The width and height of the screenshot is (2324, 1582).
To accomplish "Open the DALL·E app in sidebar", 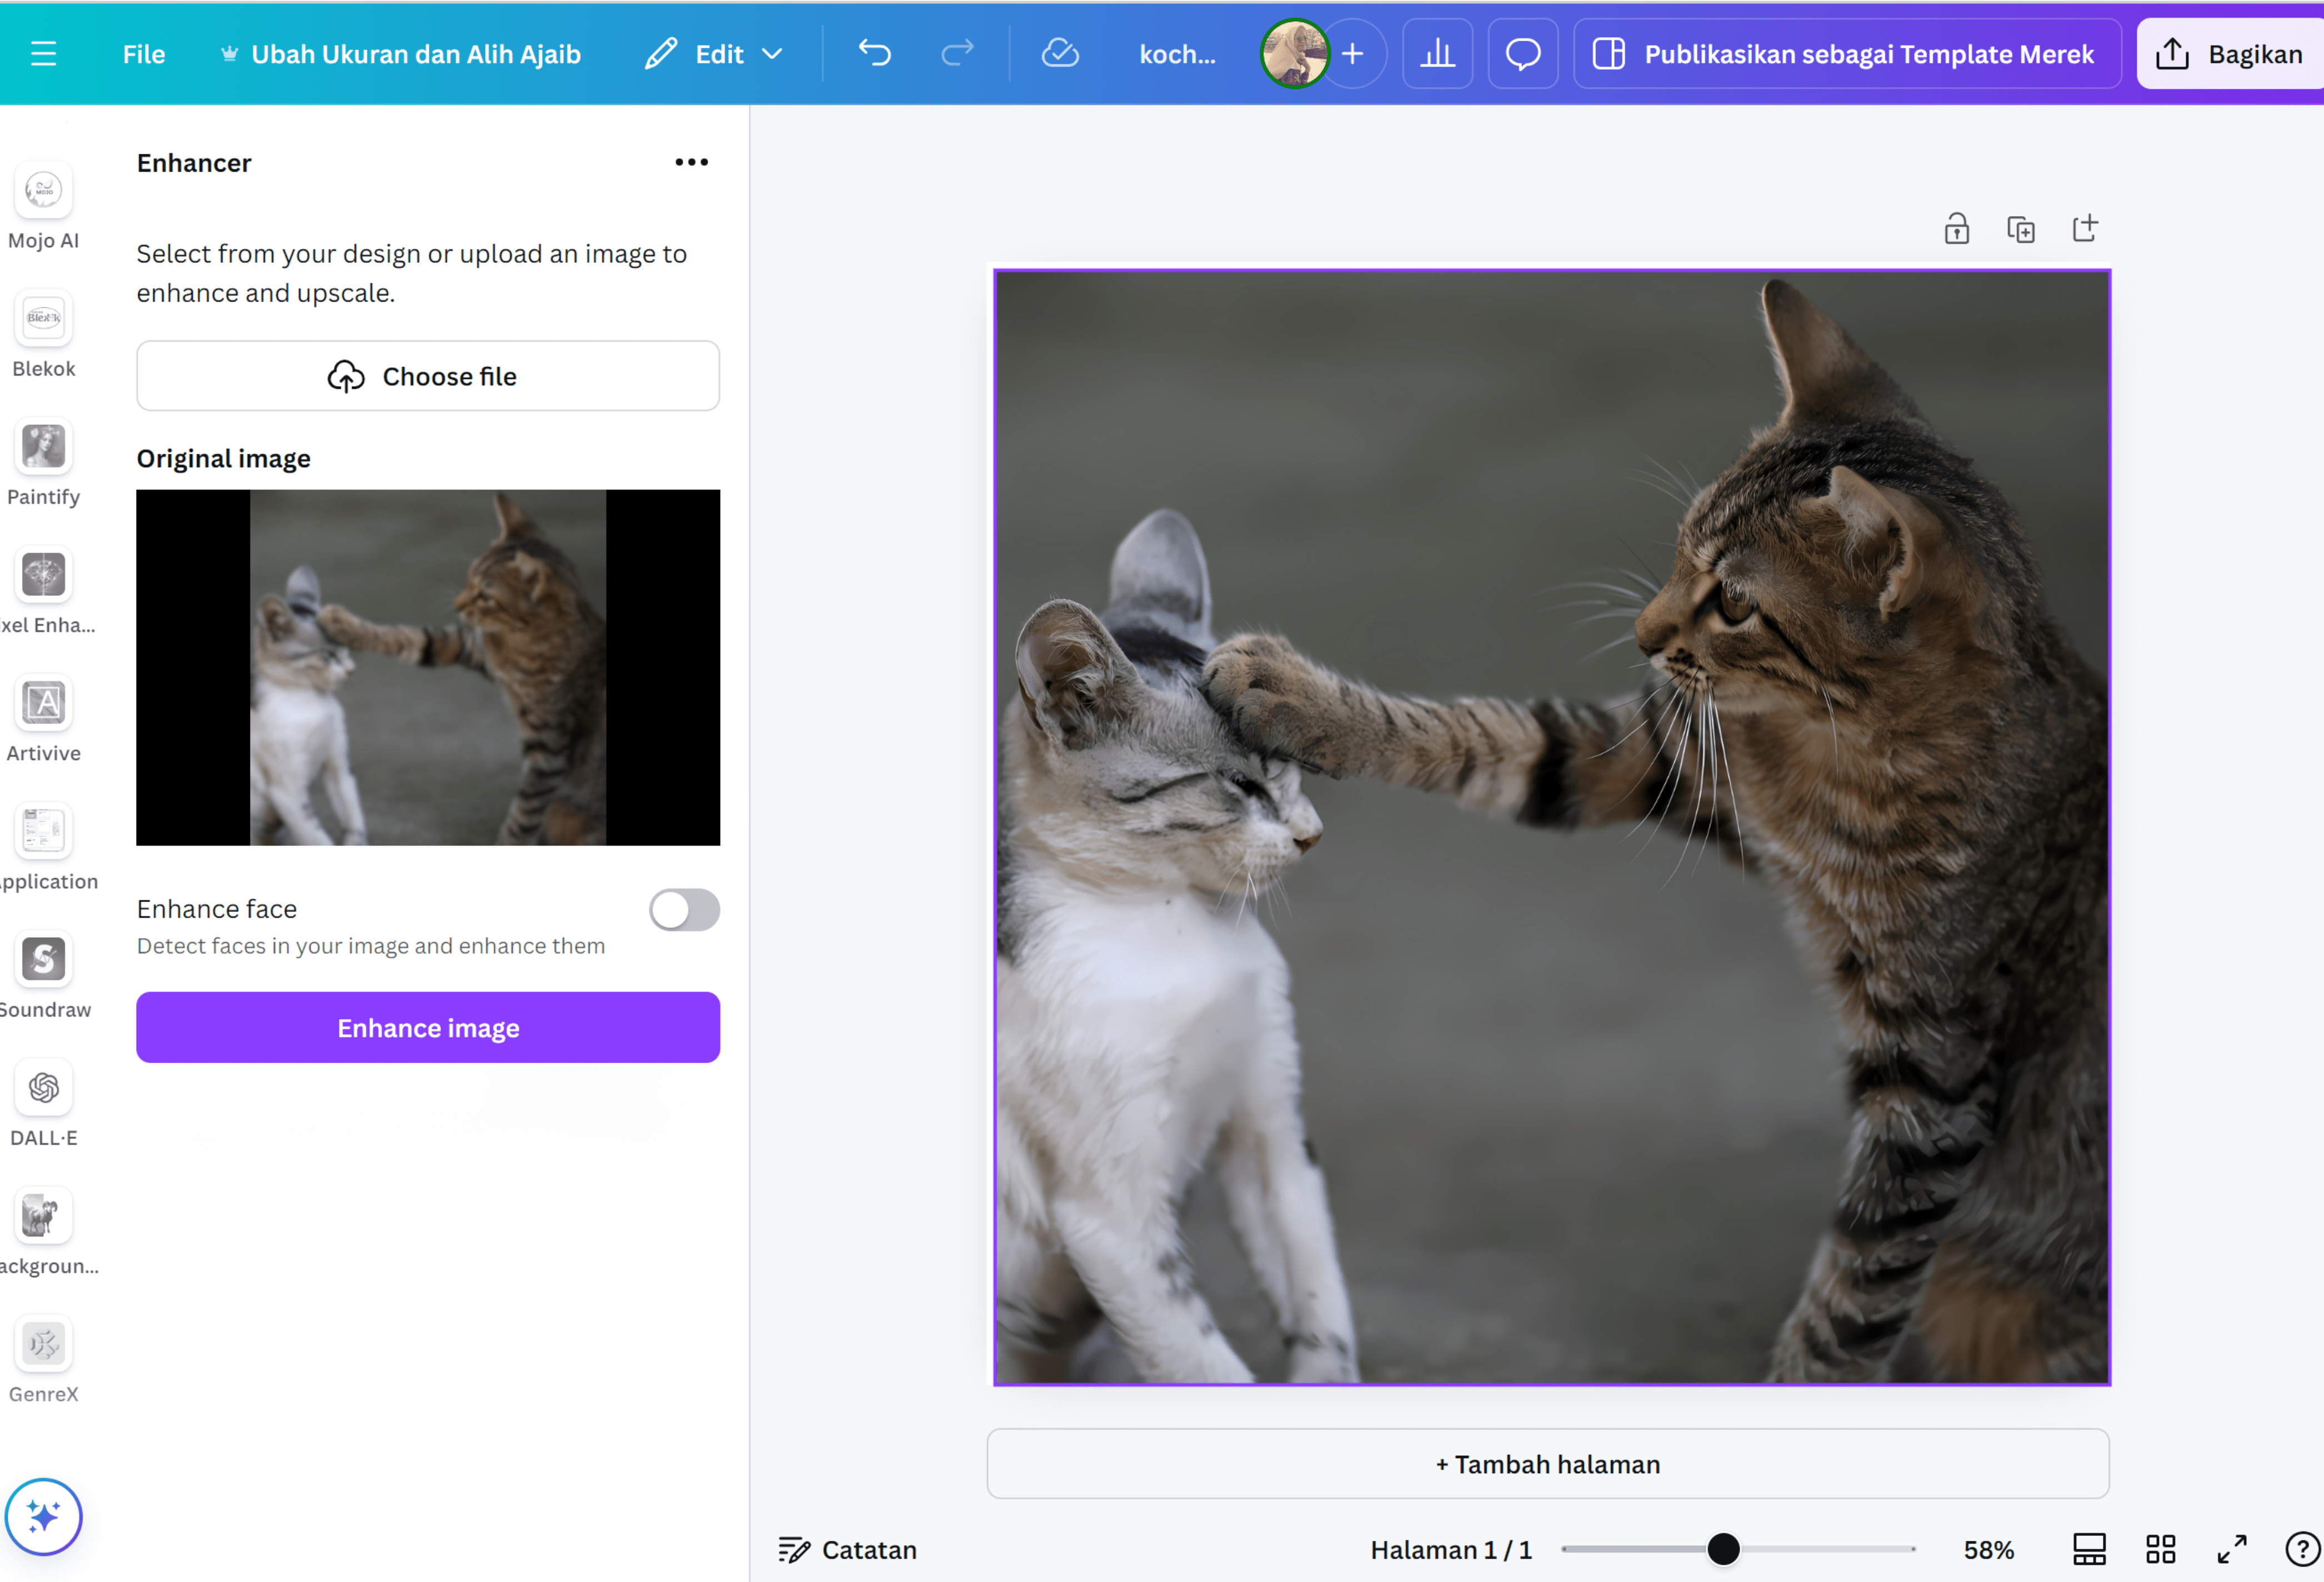I will pos(43,1088).
